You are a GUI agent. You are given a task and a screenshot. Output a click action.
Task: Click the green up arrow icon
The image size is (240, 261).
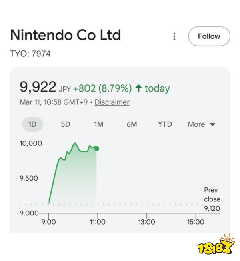138,88
